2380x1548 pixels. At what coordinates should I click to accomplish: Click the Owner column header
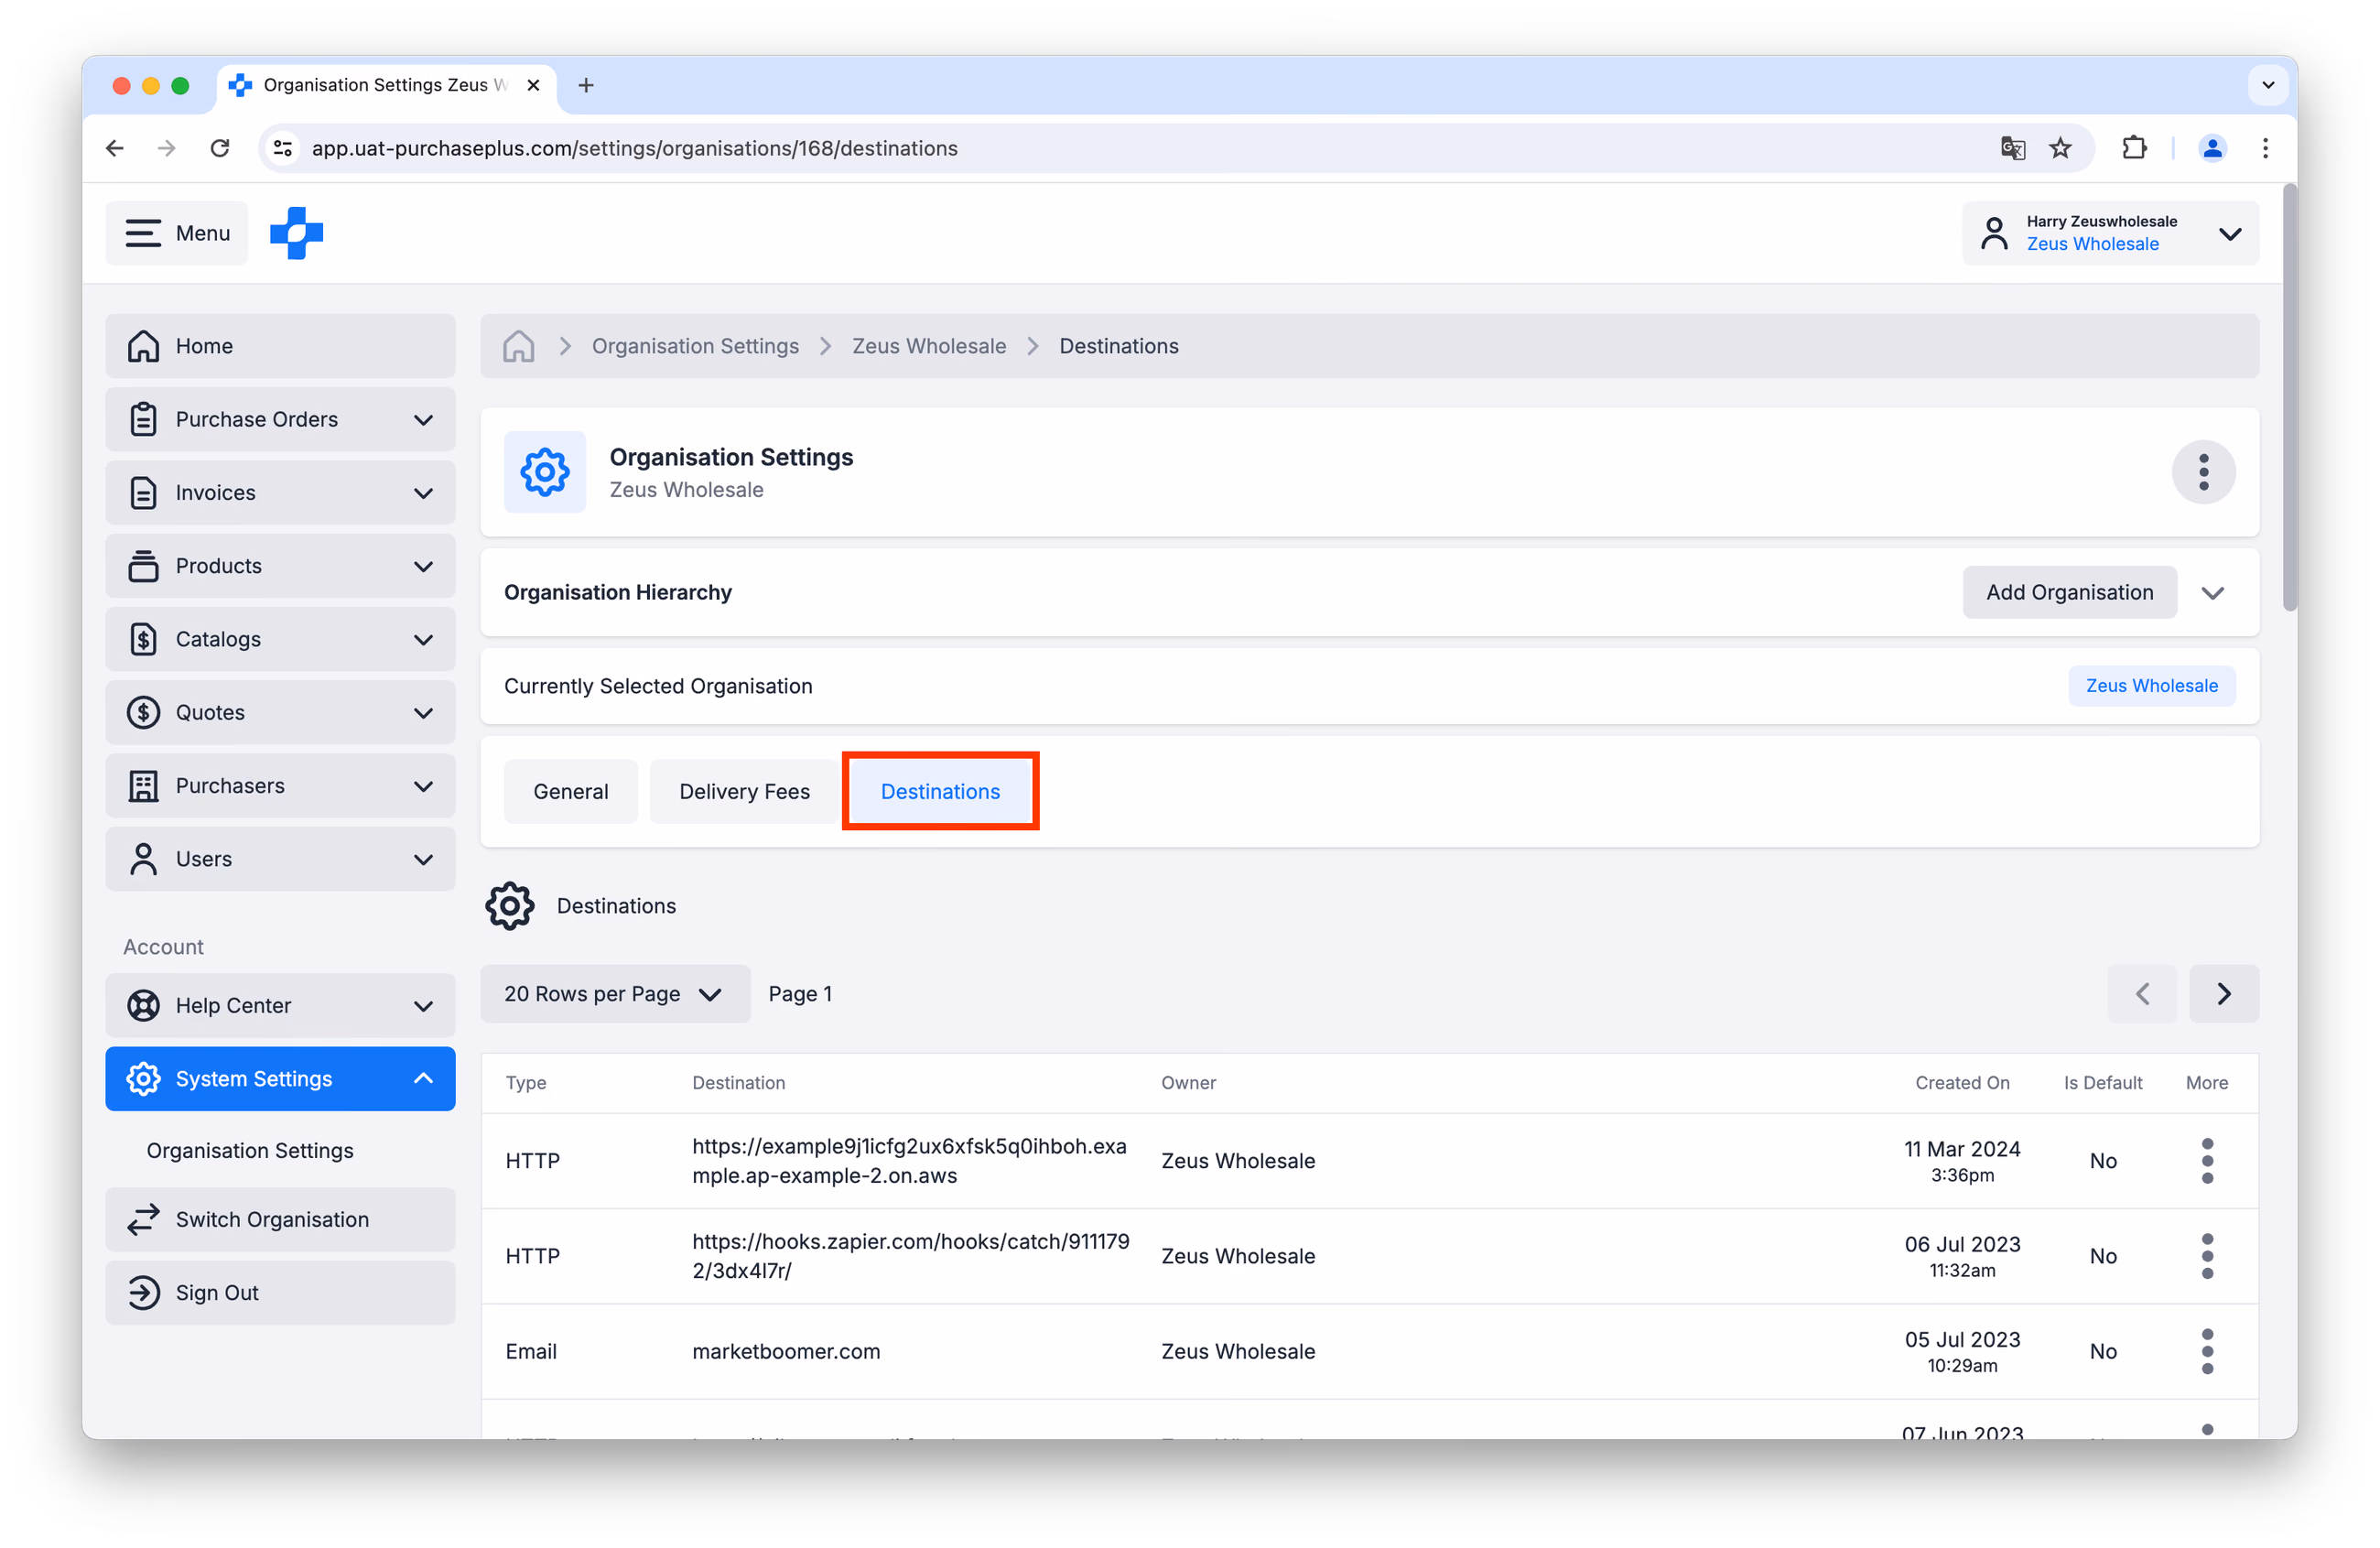click(1188, 1083)
